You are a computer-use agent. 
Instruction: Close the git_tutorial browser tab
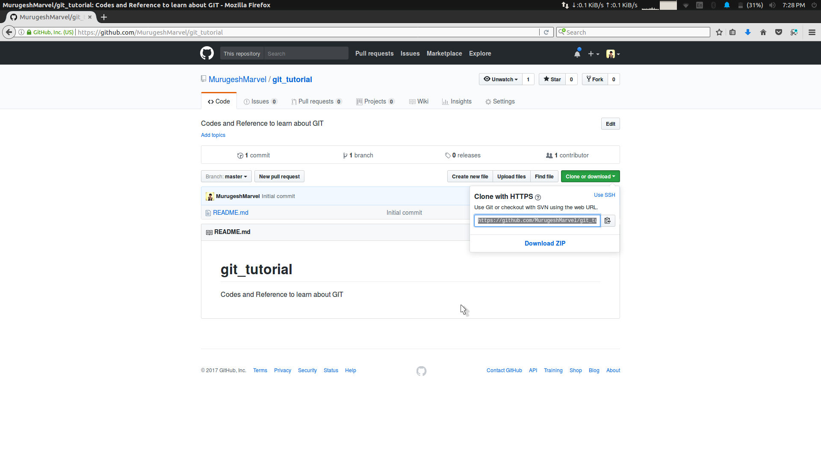pos(90,17)
